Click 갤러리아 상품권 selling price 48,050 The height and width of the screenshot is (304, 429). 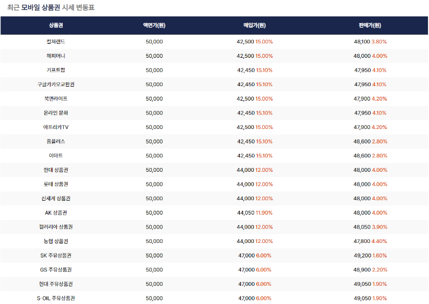361,227
